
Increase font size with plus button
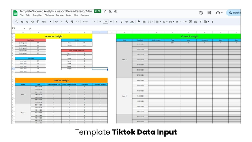click(x=111, y=21)
